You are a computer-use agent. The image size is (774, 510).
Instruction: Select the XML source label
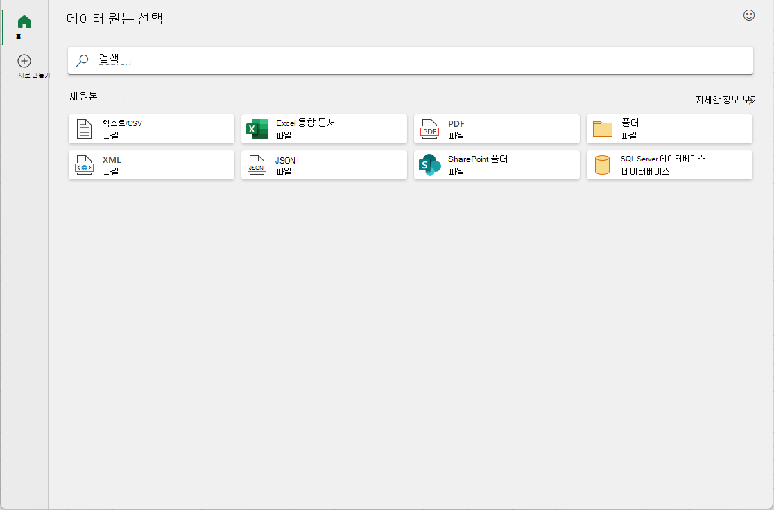112,160
